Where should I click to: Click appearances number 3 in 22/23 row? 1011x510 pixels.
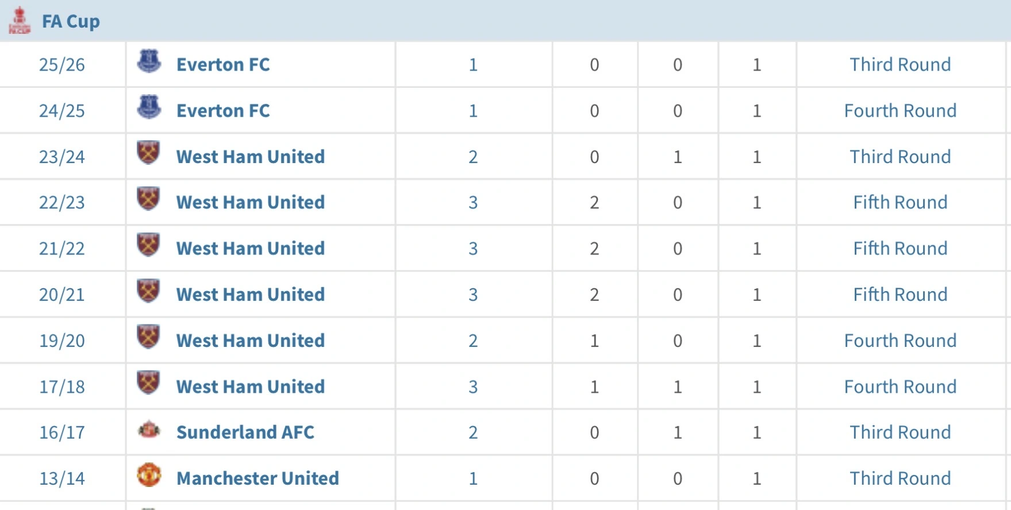473,202
